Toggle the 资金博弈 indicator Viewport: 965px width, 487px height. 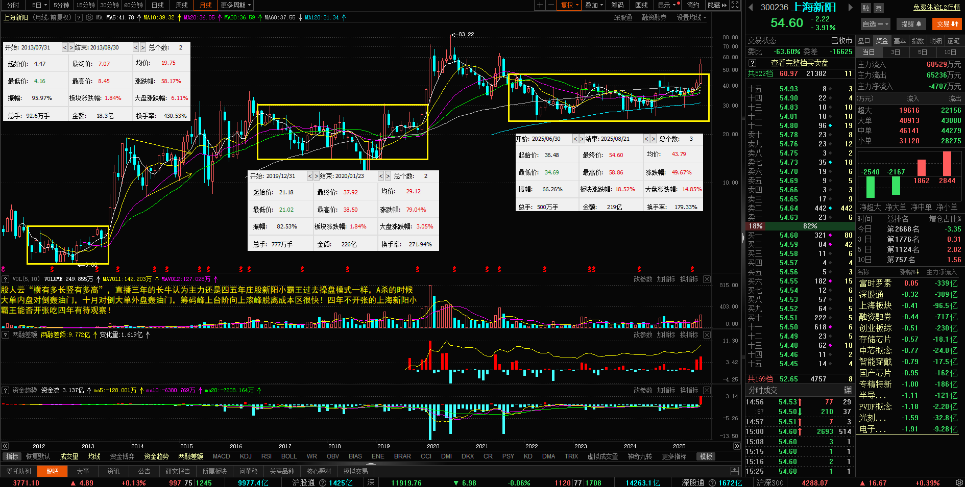coord(122,456)
